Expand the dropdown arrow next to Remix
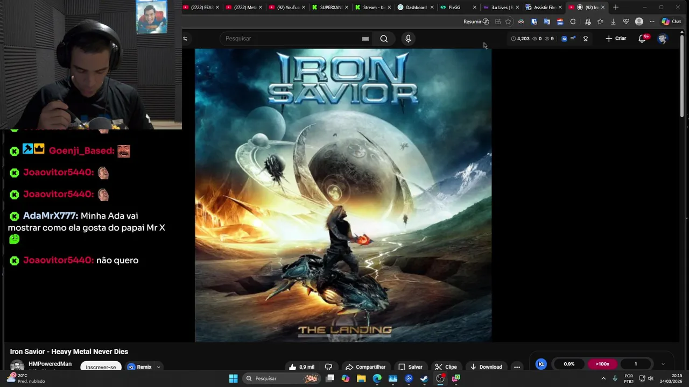This screenshot has width=689, height=387. (x=159, y=367)
